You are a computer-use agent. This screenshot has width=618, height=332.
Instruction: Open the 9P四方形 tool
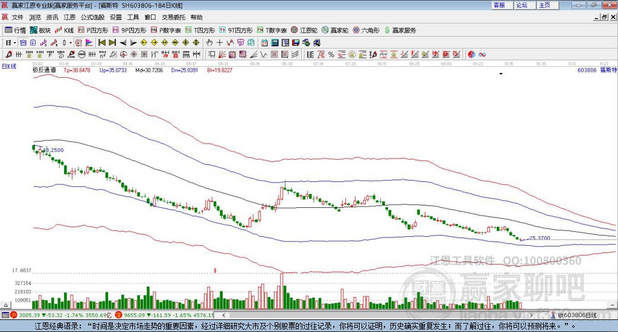(129, 30)
